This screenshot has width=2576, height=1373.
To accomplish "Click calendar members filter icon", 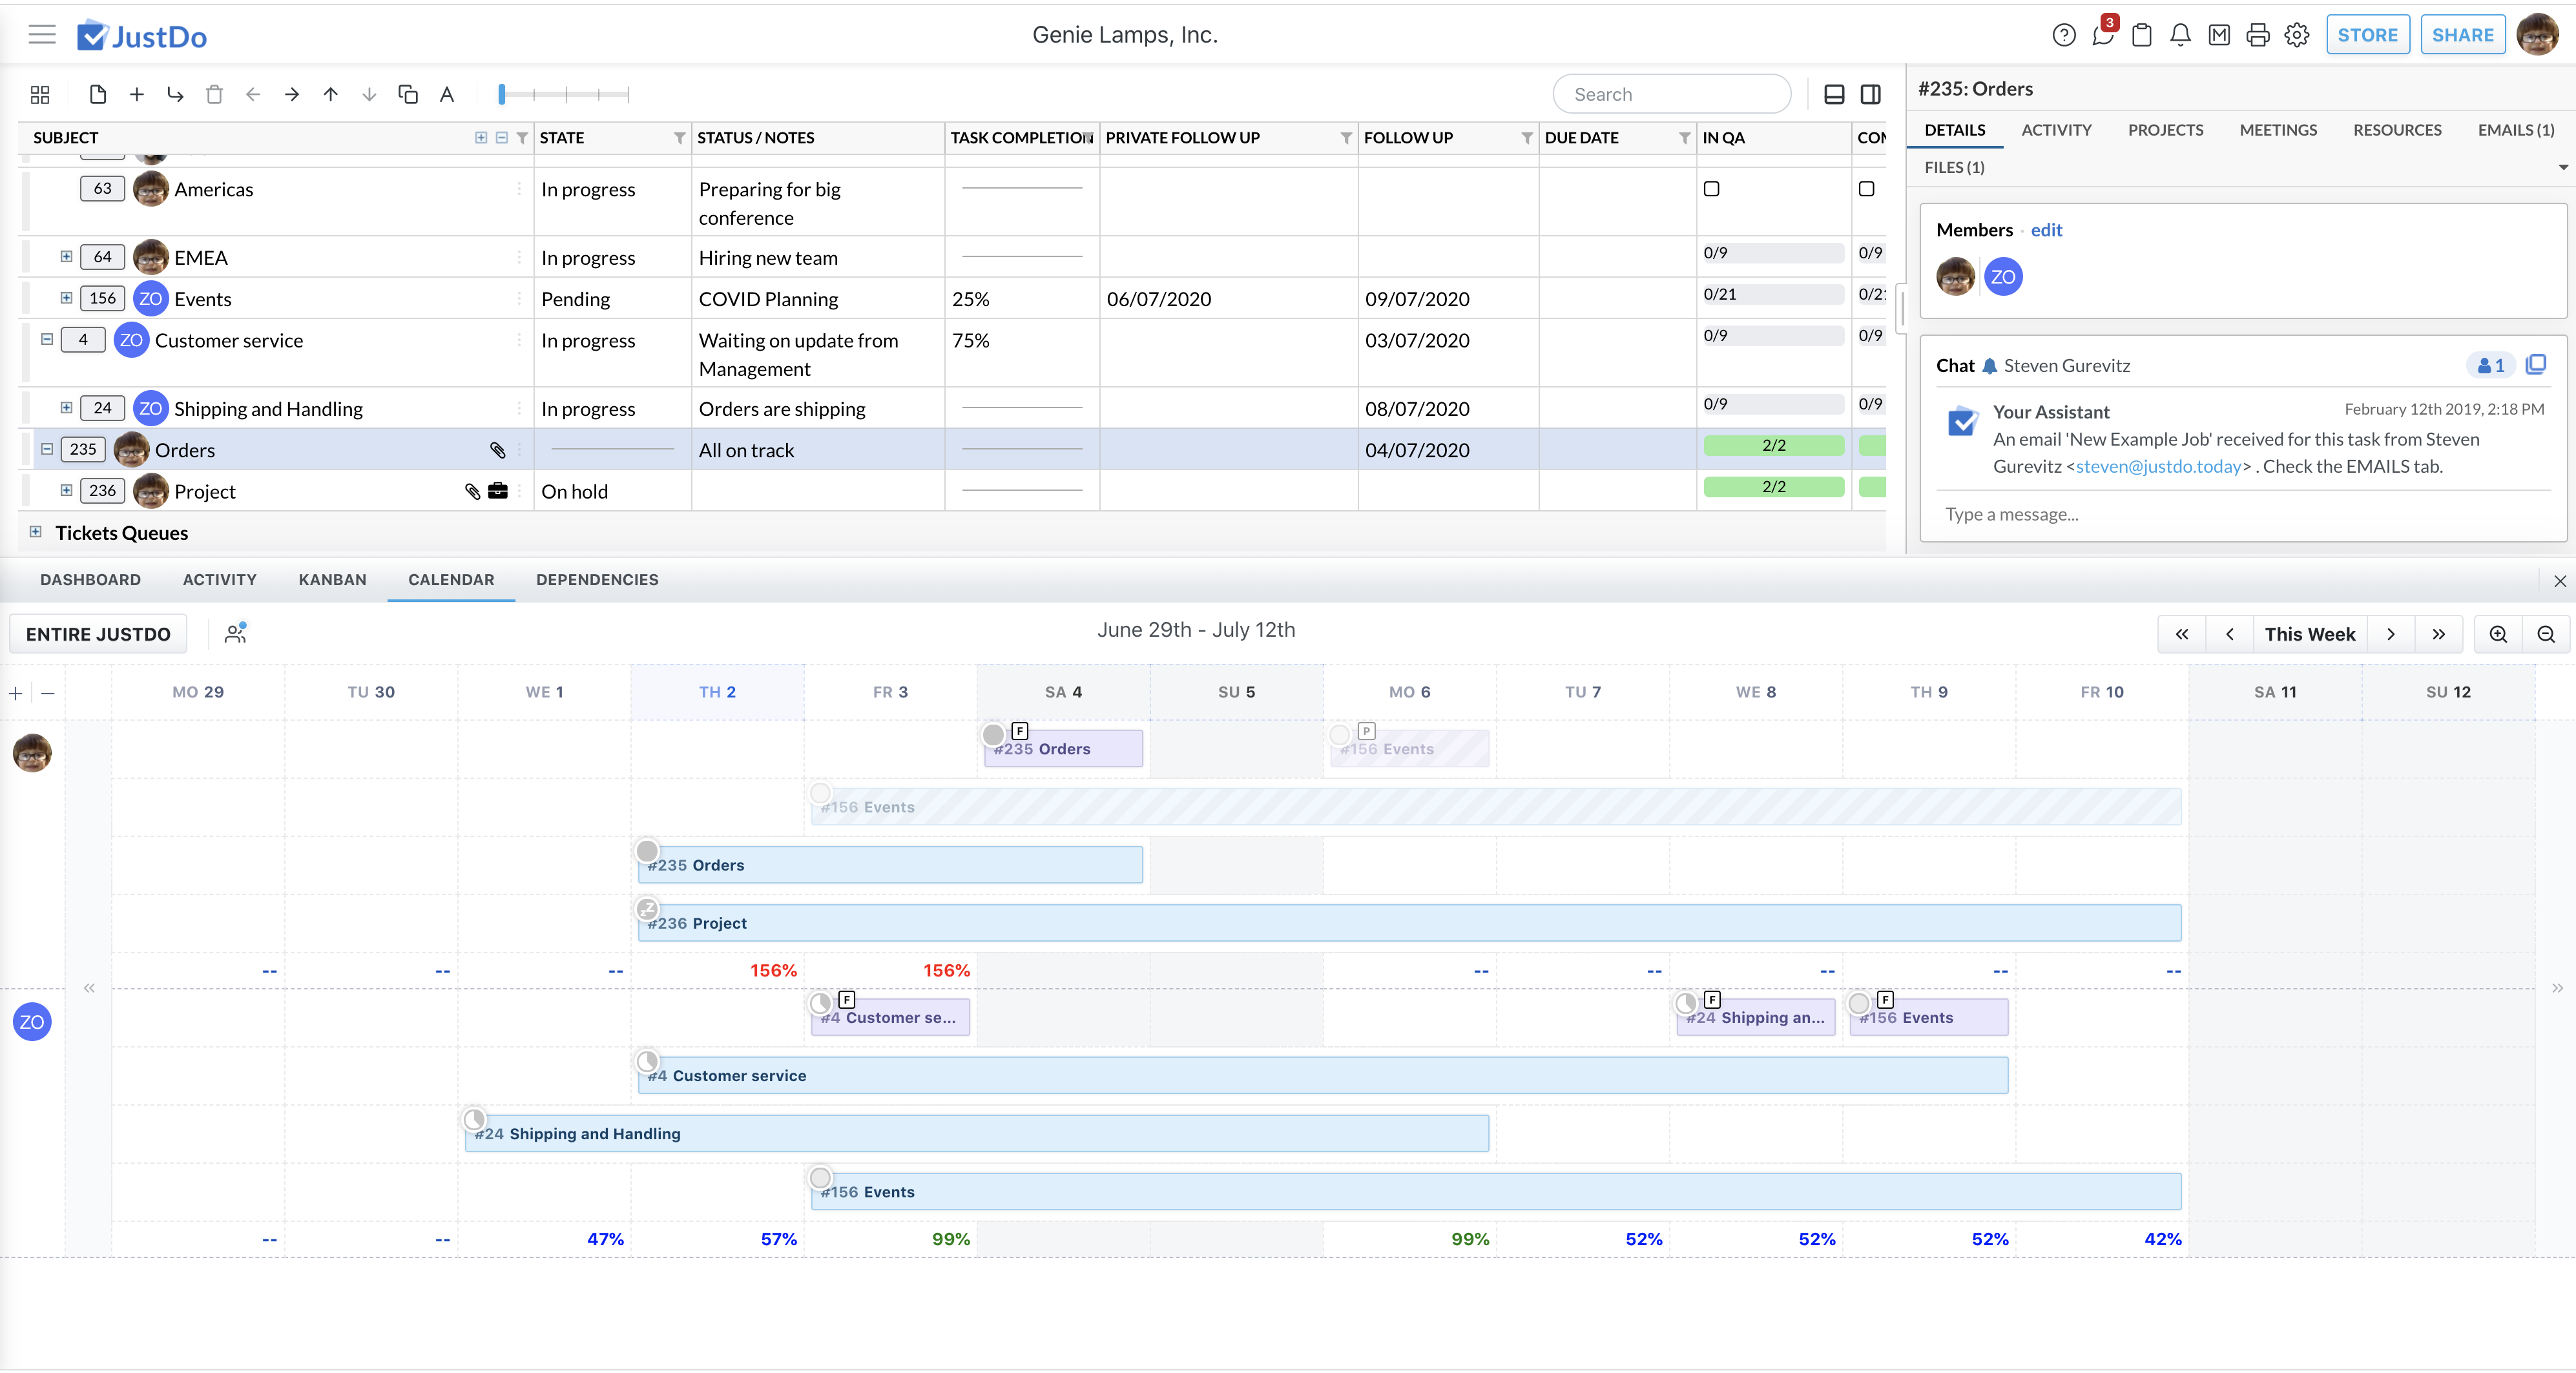I will (236, 633).
